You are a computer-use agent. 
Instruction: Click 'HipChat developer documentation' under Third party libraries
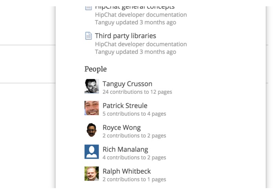(141, 44)
